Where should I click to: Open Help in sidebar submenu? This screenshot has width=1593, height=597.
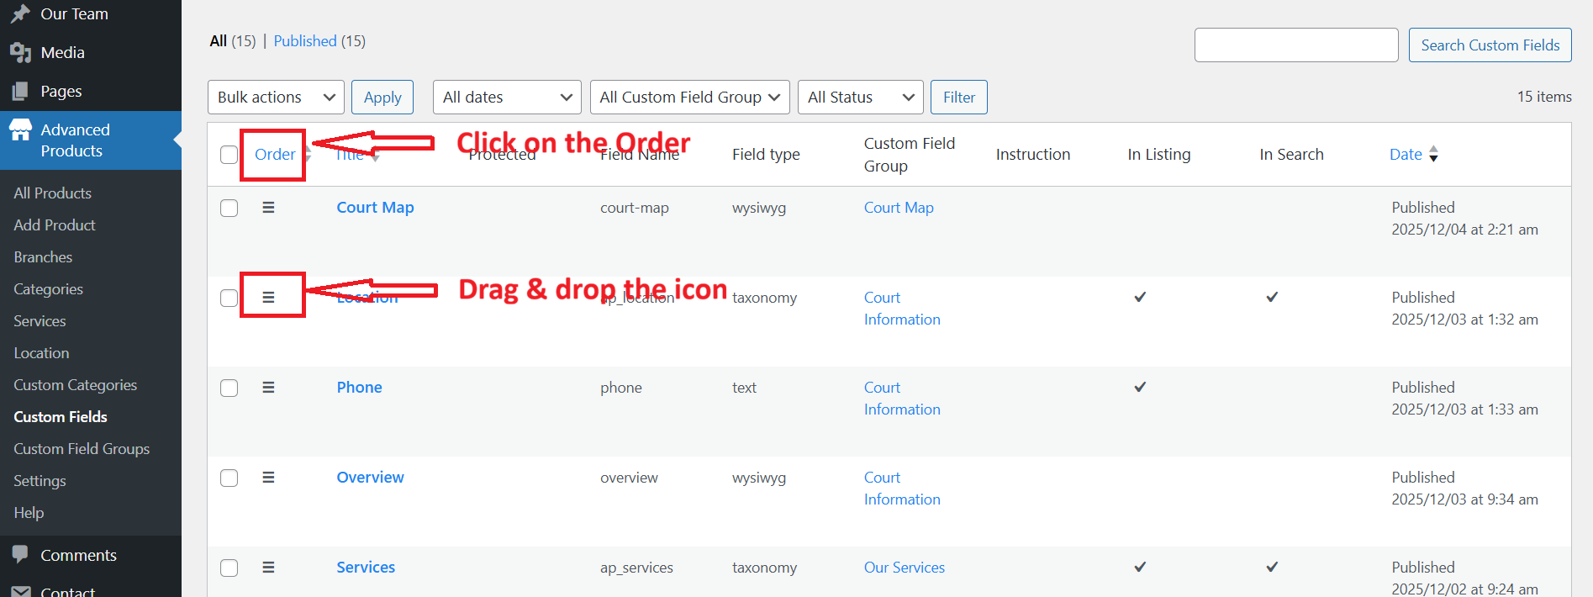(29, 512)
